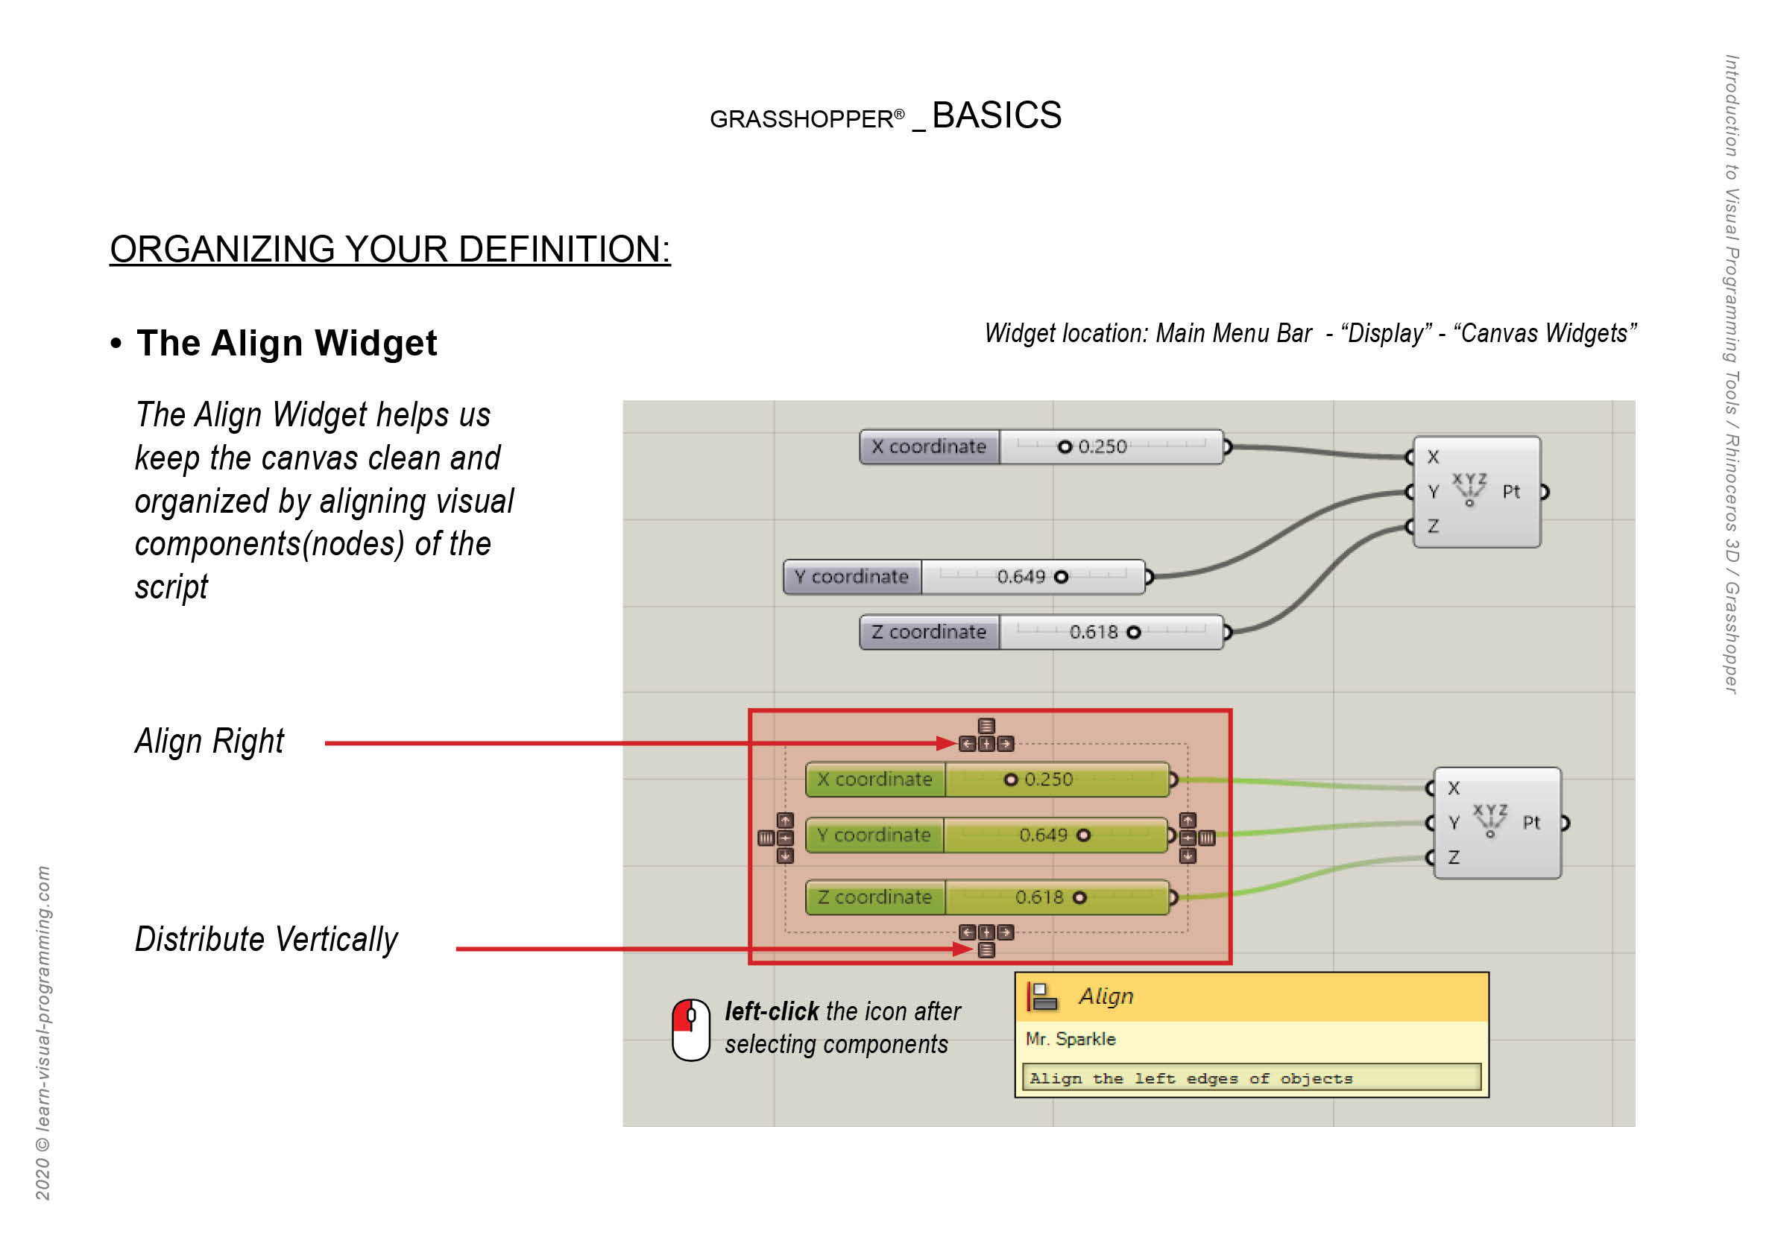Click the Align icon in the yellow tooltip header
1775x1255 pixels.
pos(1043,996)
